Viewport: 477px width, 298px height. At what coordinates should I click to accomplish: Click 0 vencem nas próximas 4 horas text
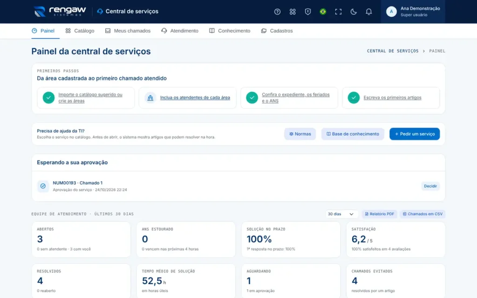(170, 249)
